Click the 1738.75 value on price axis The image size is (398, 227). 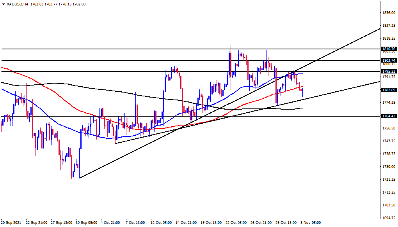pyautogui.click(x=389, y=154)
